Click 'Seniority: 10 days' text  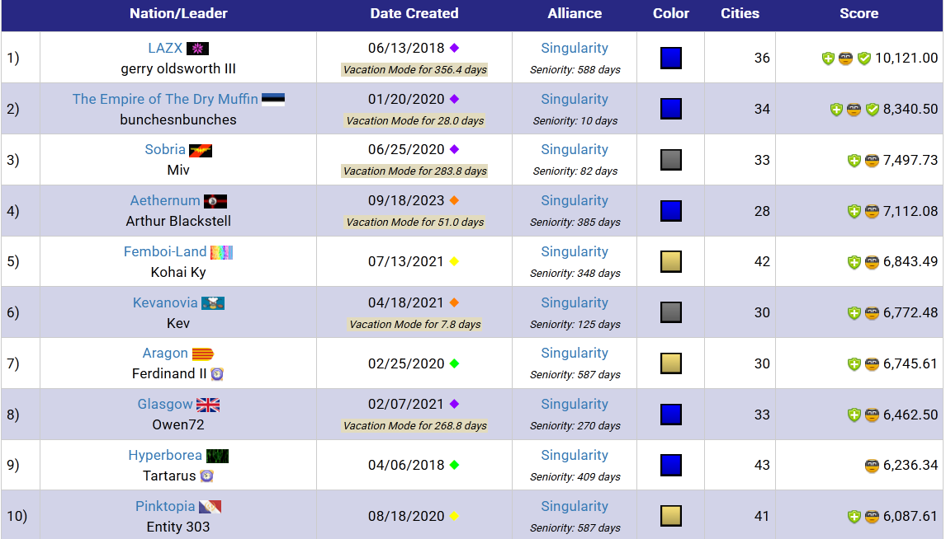click(x=575, y=121)
